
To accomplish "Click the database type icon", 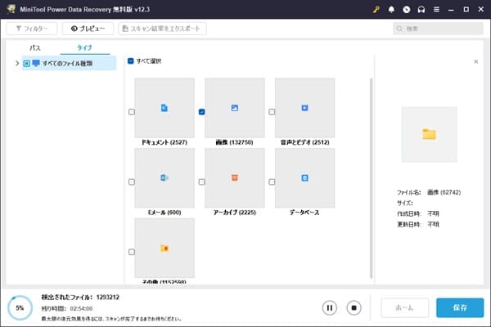I will (304, 177).
